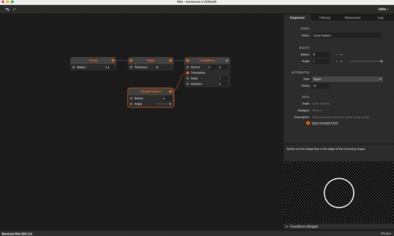
Task: Switch to the Log tab
Action: (x=380, y=17)
